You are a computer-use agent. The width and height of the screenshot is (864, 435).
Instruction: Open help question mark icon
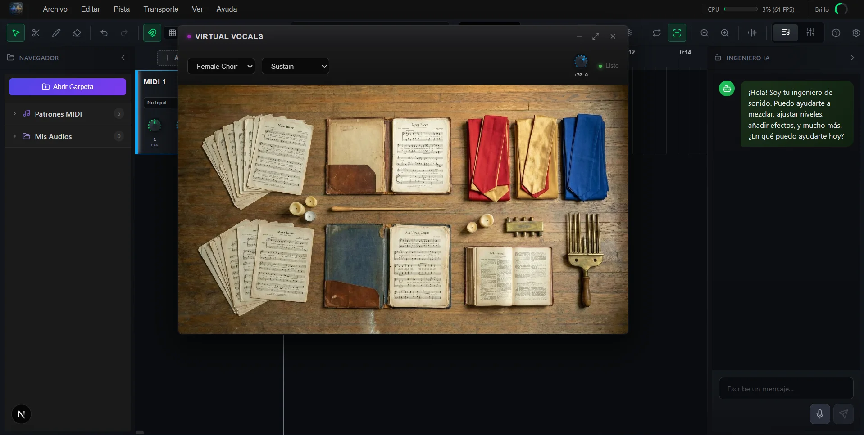click(x=836, y=33)
